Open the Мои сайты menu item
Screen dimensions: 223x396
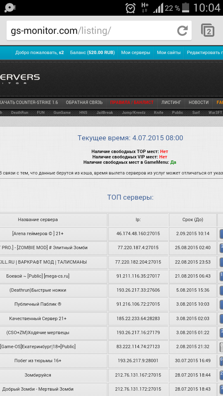pos(168,52)
